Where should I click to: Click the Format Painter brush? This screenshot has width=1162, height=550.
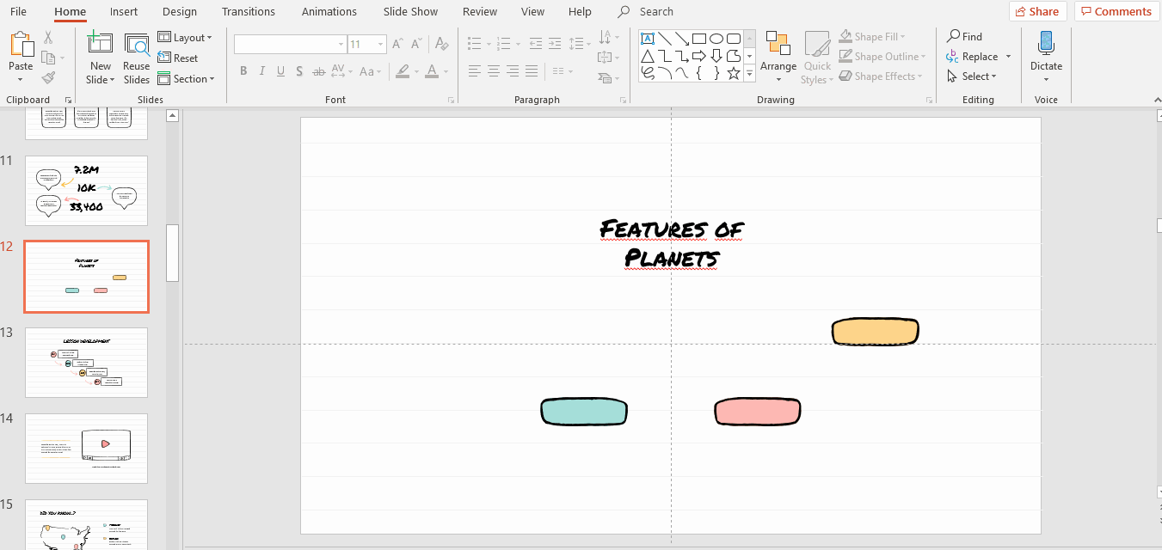coord(48,78)
